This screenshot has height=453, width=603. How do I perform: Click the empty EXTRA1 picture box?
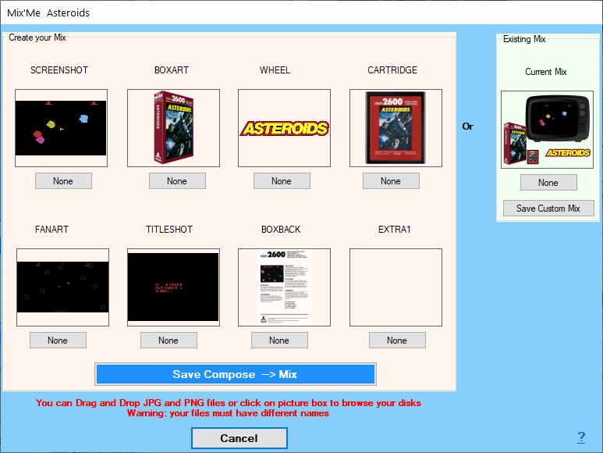(x=395, y=287)
